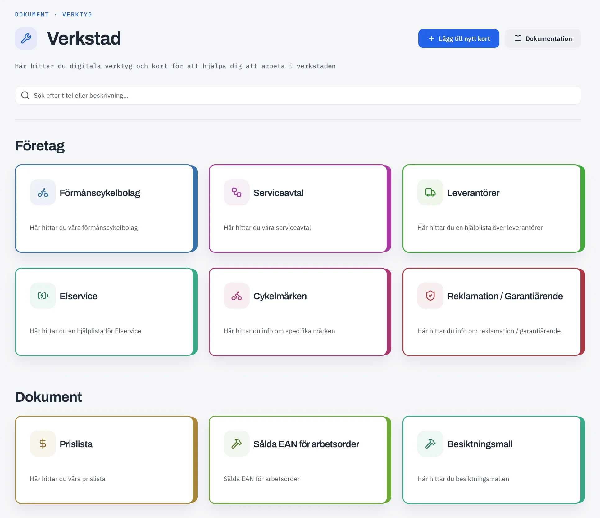Open the Serviceavtal card title
The height and width of the screenshot is (518, 600).
point(279,193)
